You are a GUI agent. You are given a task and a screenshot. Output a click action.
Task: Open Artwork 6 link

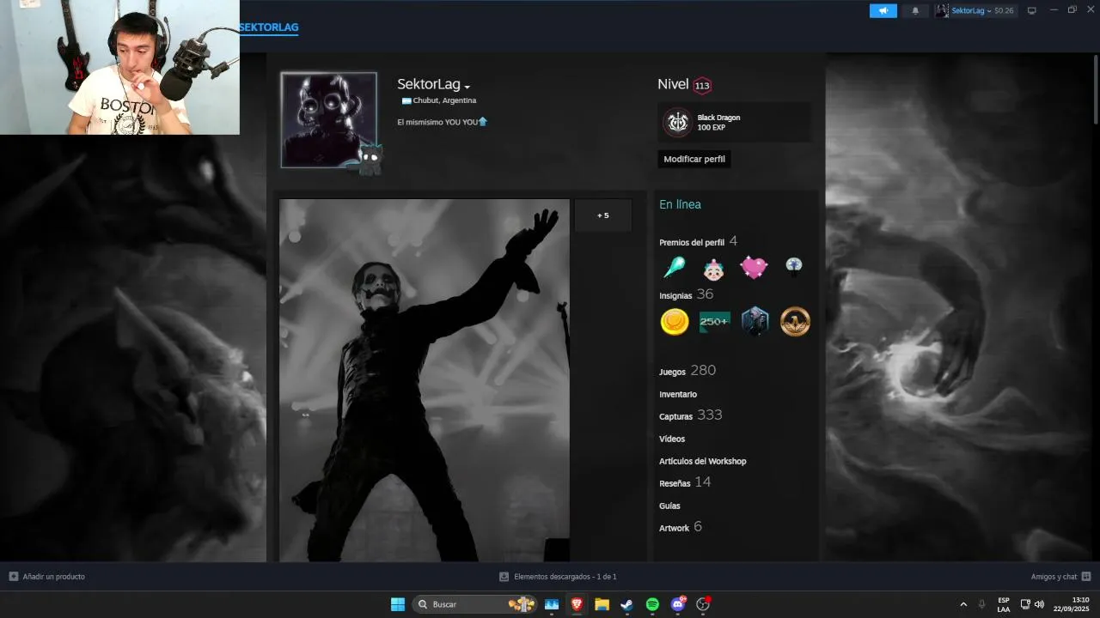[681, 527]
